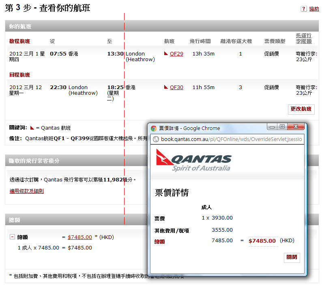
Task: Click the Chrome icon in popup title bar
Action: click(x=154, y=128)
